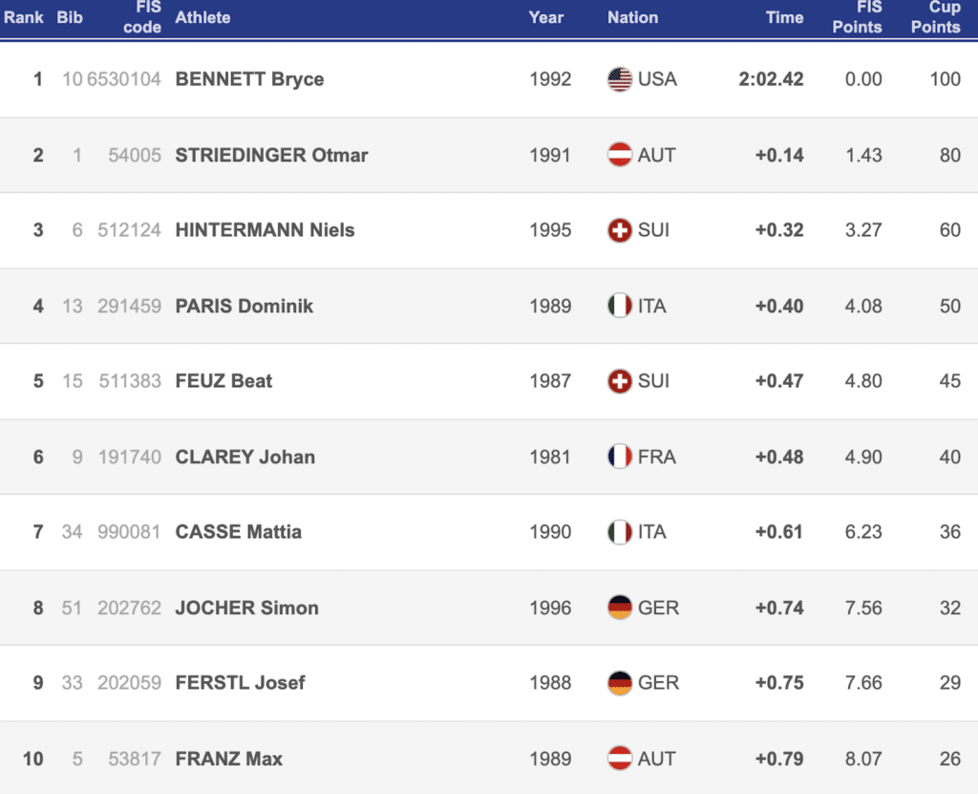Click the Austrian flag in Franz Max's row
Image resolution: width=978 pixels, height=794 pixels.
620,759
